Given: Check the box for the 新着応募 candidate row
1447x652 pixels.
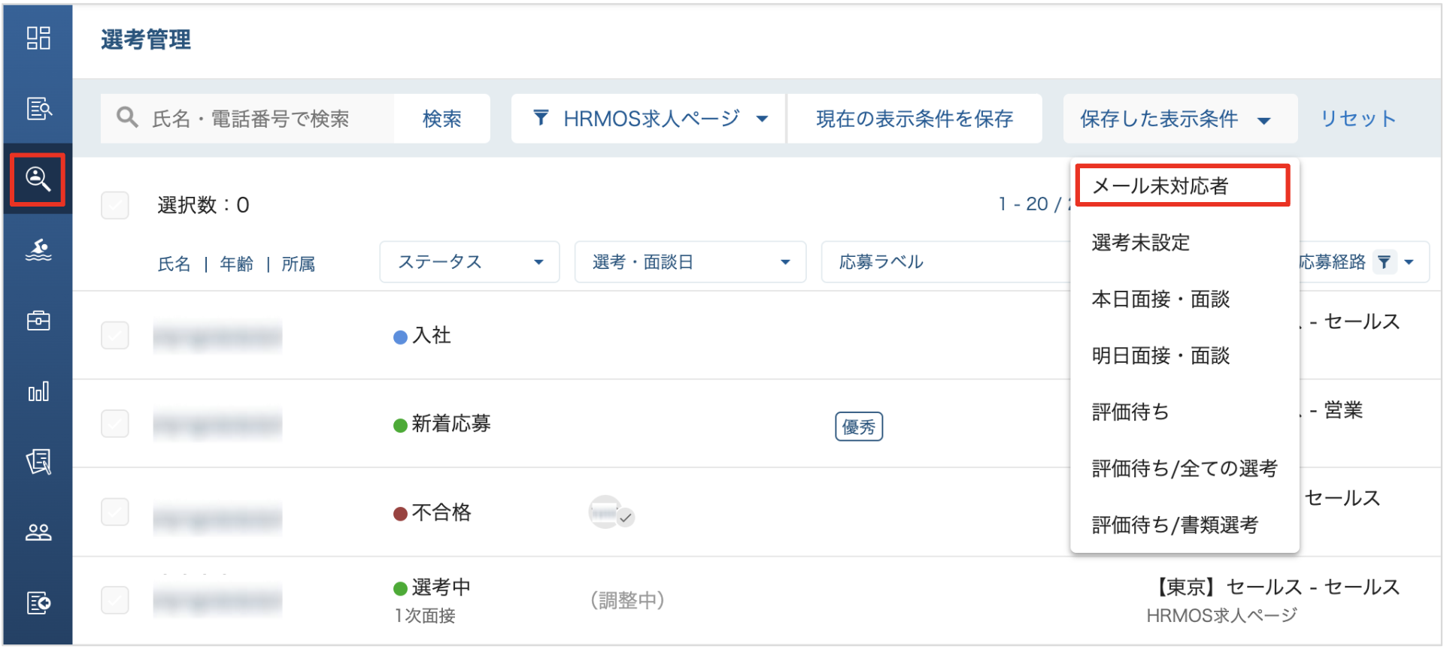Looking at the screenshot, I should tap(115, 424).
